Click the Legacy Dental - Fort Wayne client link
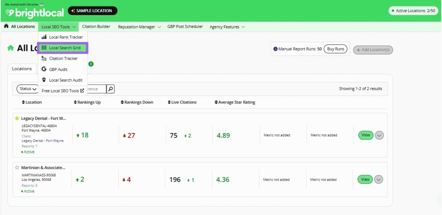The image size is (442, 215). 43,141
